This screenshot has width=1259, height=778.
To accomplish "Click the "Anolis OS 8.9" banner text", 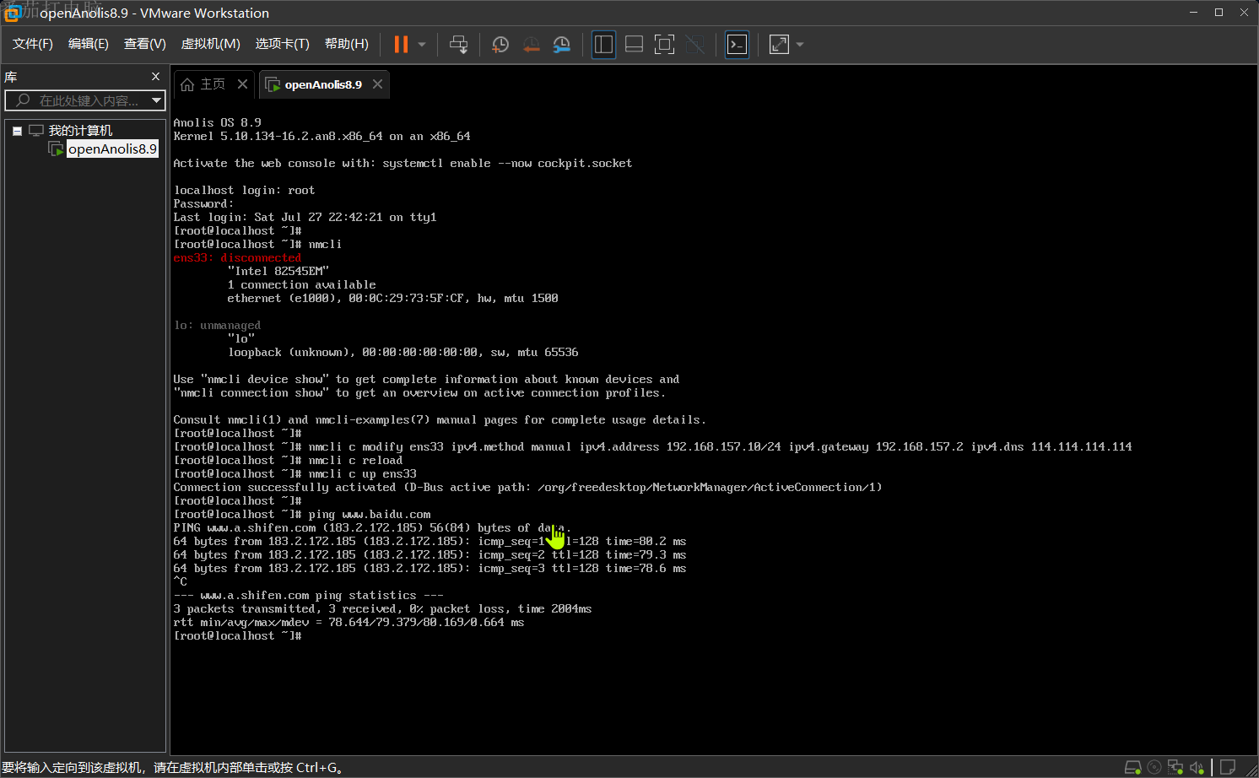I will coord(217,122).
